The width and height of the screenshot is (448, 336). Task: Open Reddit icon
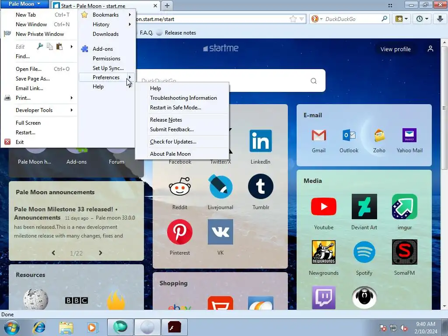tap(180, 186)
